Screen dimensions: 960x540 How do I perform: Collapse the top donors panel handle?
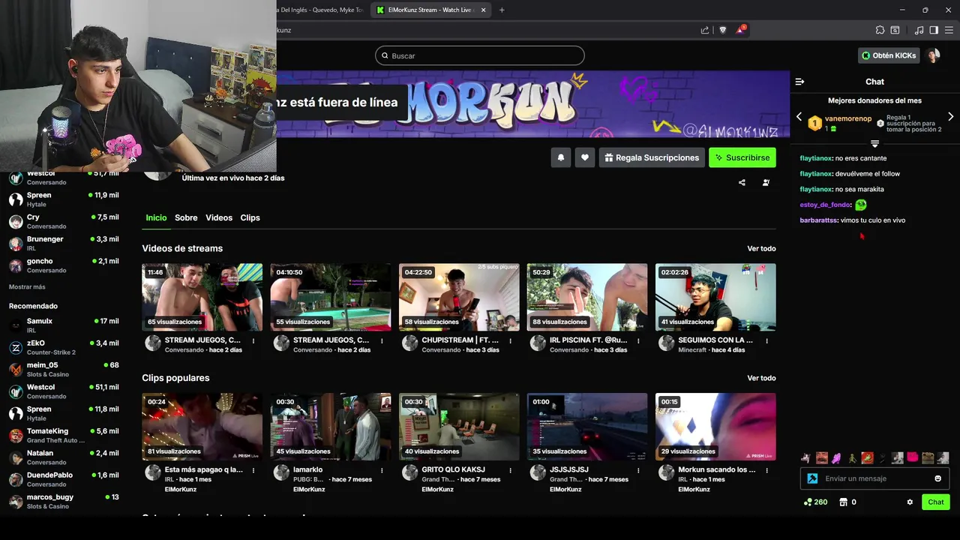[874, 143]
